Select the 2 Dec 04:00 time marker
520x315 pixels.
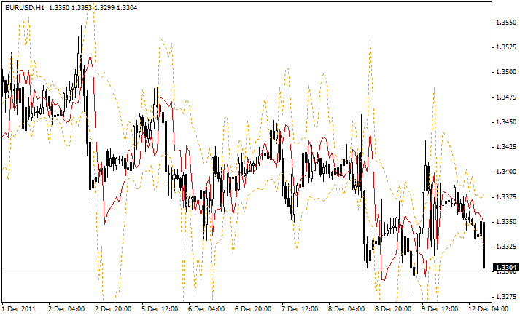(x=67, y=308)
